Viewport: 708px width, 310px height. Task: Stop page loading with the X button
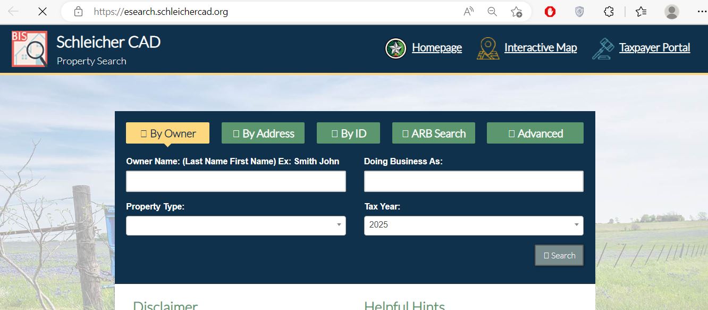43,11
